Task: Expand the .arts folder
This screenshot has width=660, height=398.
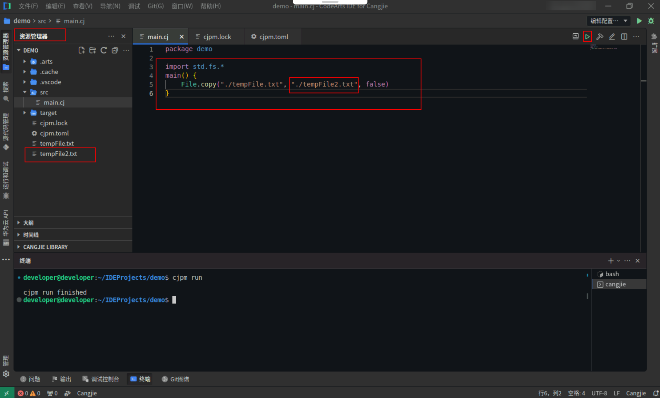Action: 24,61
